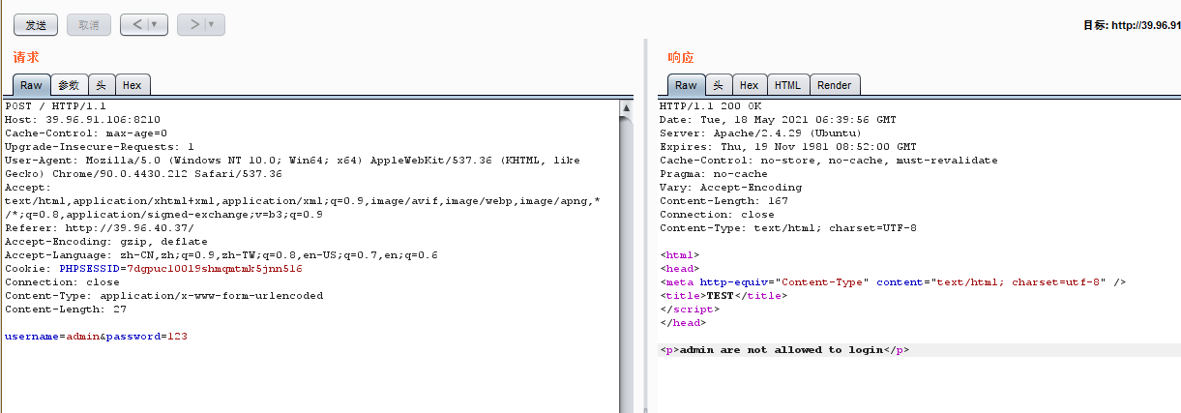Switch to the Hex tab in the response panel

749,85
